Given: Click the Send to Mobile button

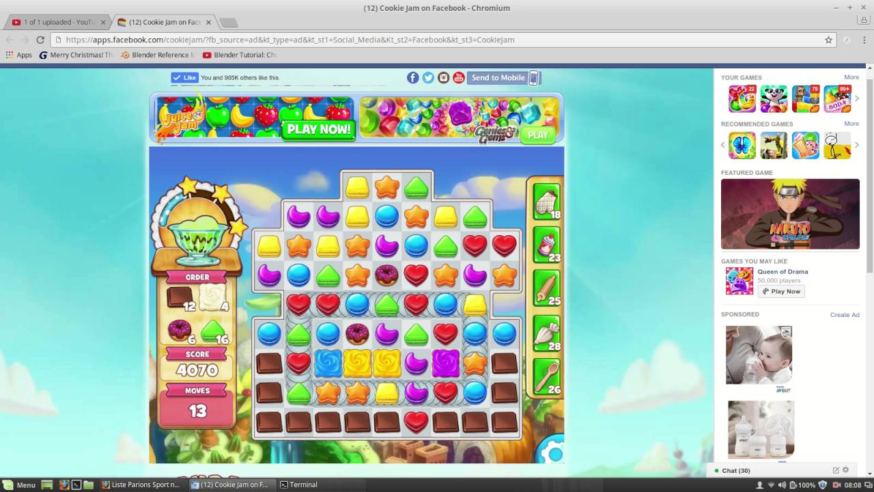Looking at the screenshot, I should click(x=504, y=78).
